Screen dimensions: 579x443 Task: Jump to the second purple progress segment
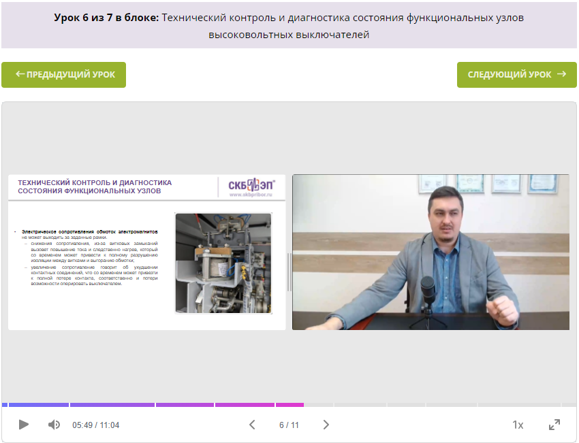click(112, 405)
